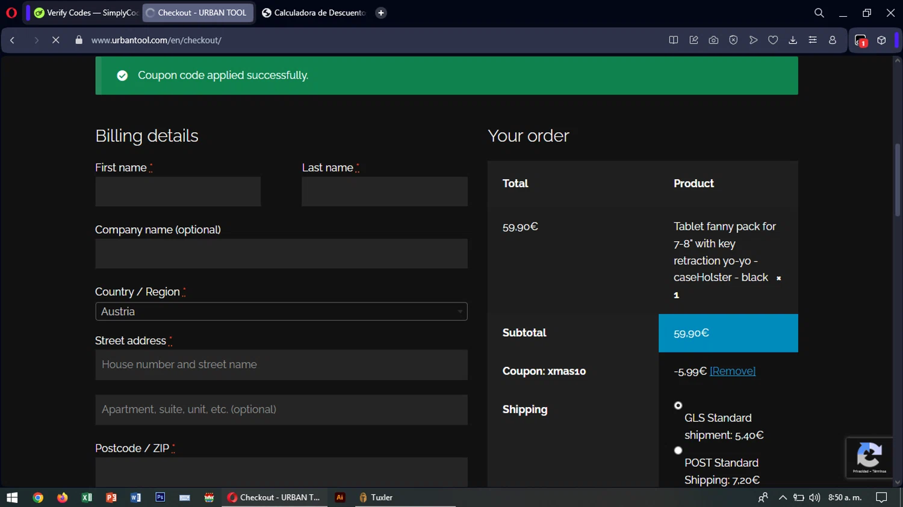Show hidden system tray icons chevron
Viewport: 903px width, 507px height.
click(x=783, y=497)
